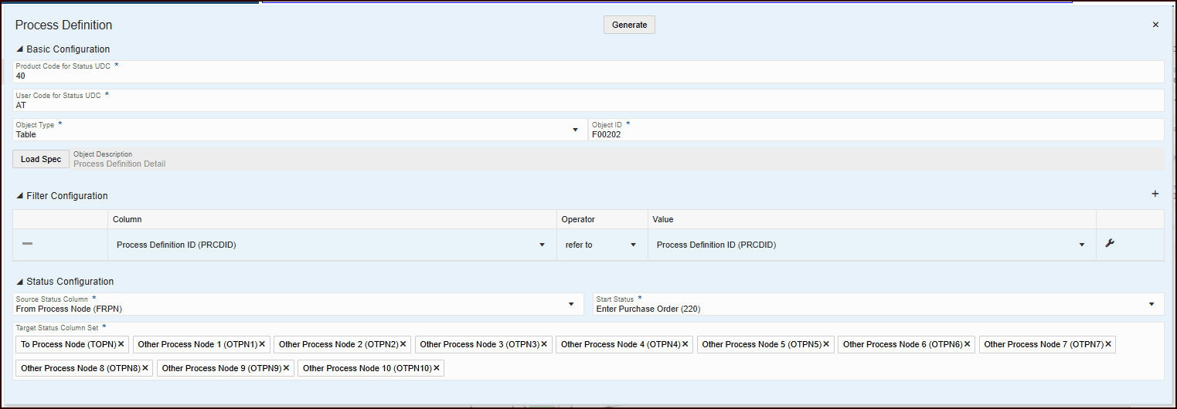This screenshot has height=409, width=1177.
Task: Click the wrench icon in filter row
Action: pos(1110,244)
